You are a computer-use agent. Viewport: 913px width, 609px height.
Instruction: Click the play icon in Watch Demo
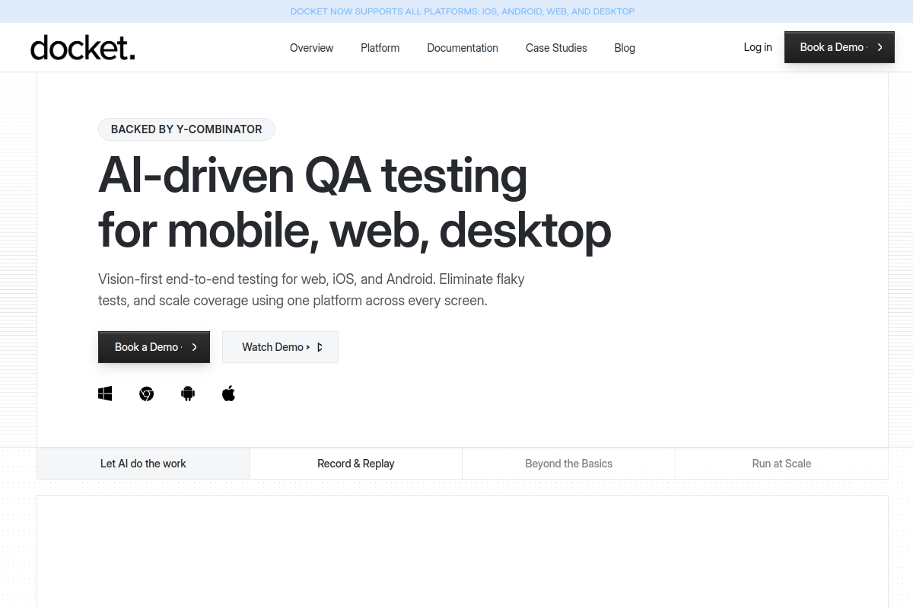(320, 347)
